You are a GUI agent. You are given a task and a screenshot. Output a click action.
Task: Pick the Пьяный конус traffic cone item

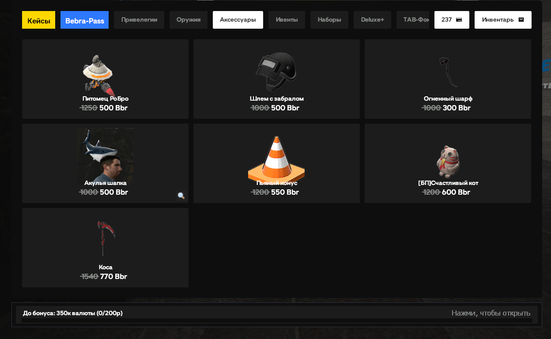(276, 163)
